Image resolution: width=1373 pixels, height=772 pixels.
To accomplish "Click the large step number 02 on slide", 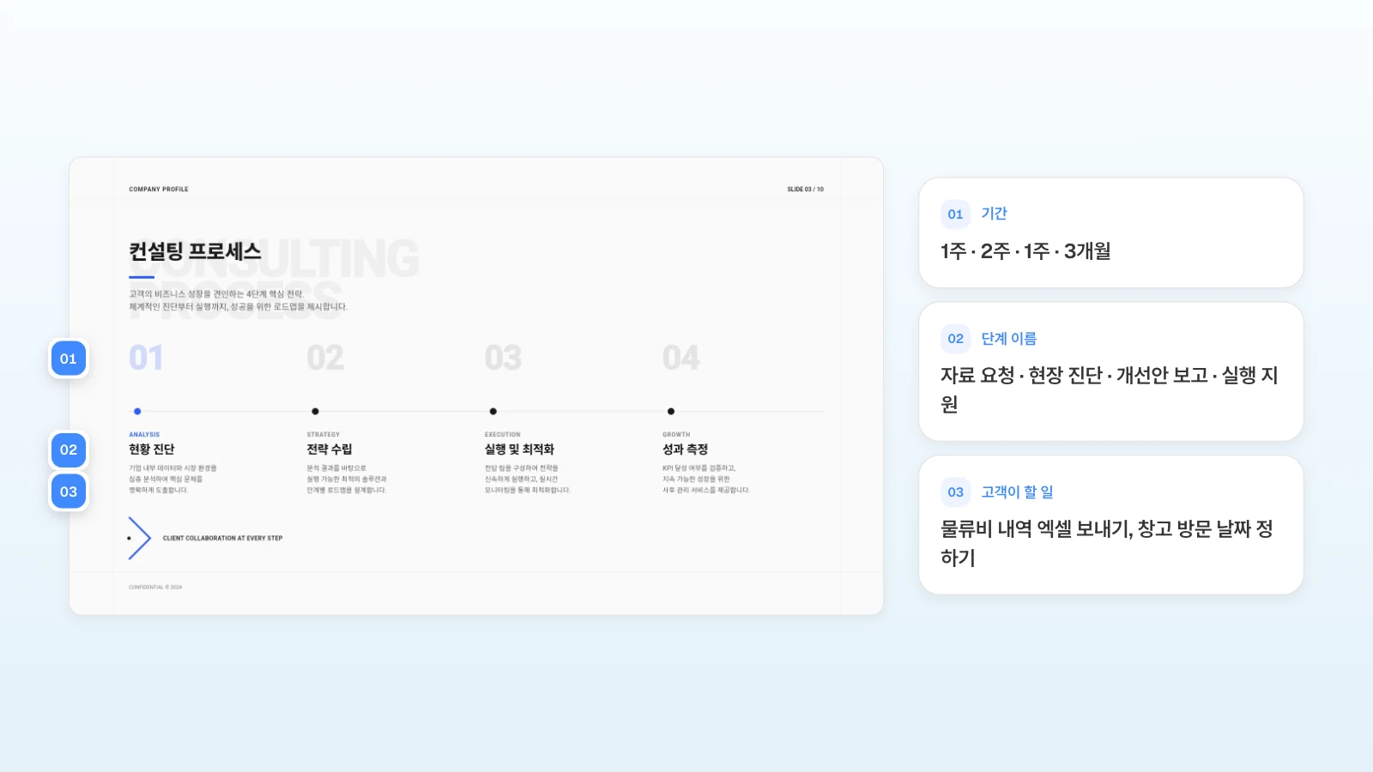I will click(x=325, y=358).
